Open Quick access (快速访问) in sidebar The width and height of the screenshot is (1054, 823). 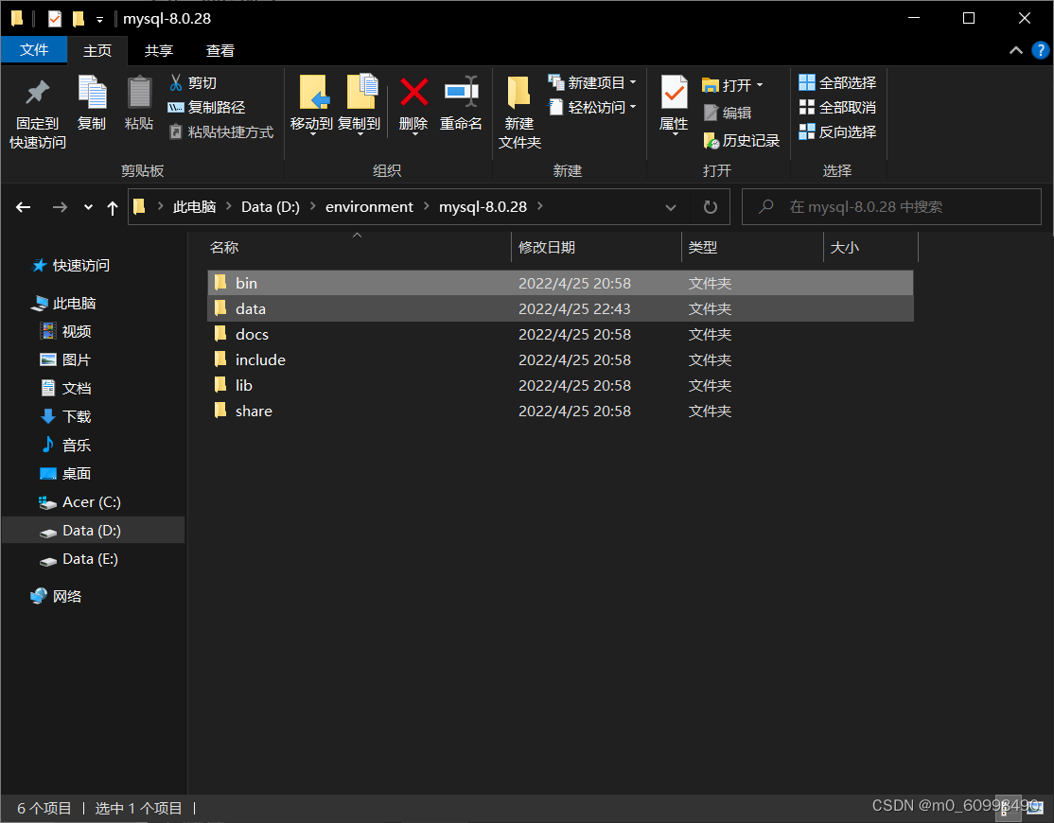click(x=71, y=266)
